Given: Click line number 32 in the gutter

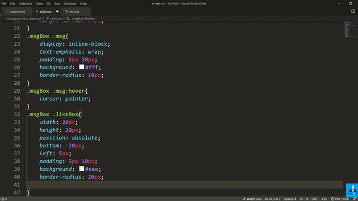Looking at the screenshot, I should pyautogui.click(x=17, y=114).
